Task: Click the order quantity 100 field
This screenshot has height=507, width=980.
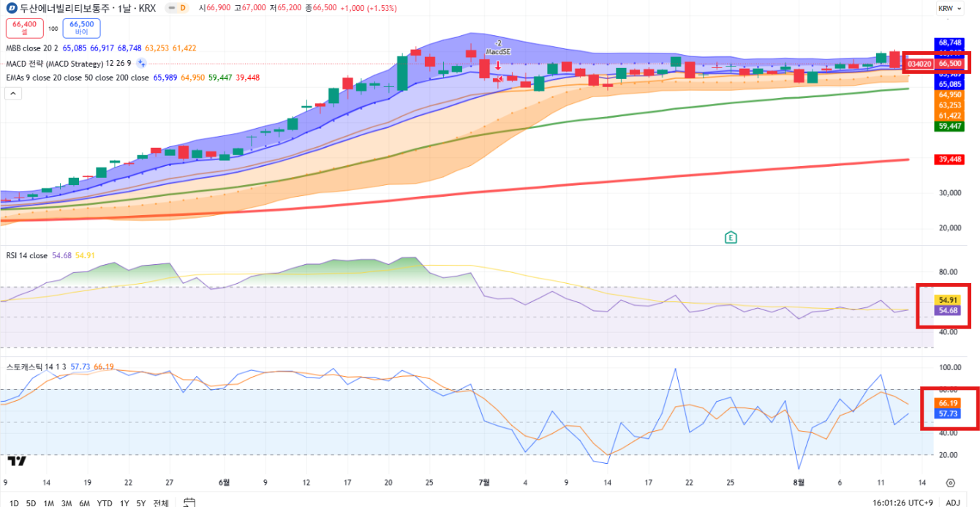Action: [53, 29]
